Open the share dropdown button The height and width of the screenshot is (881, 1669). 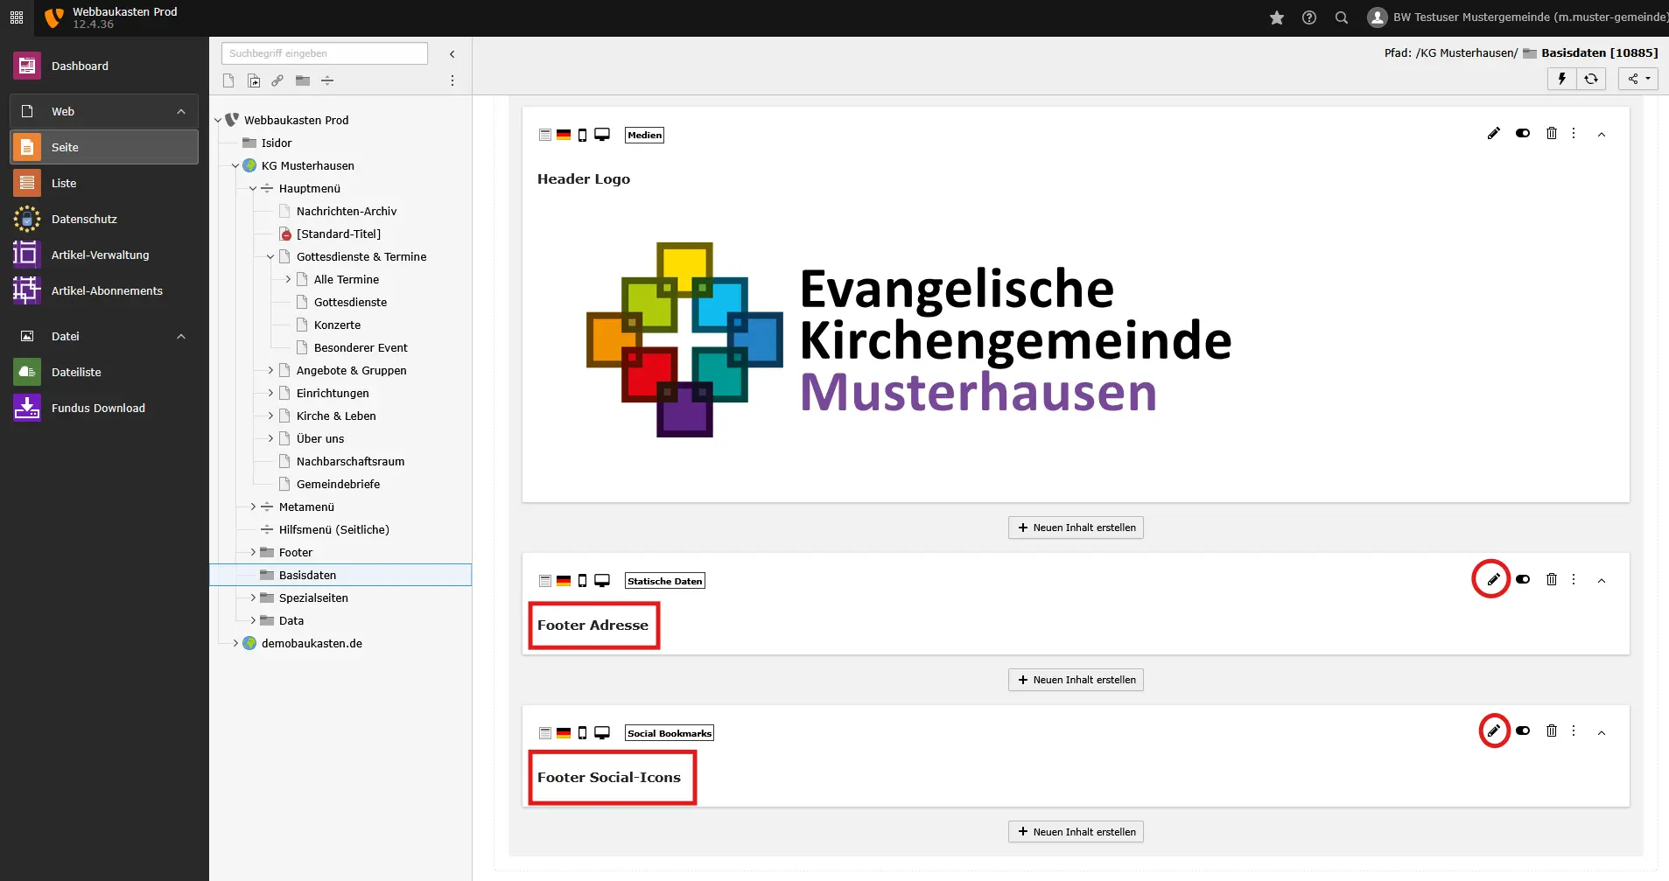(x=1638, y=79)
